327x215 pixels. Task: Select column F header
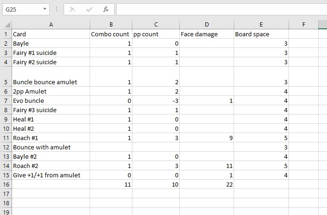[304, 25]
